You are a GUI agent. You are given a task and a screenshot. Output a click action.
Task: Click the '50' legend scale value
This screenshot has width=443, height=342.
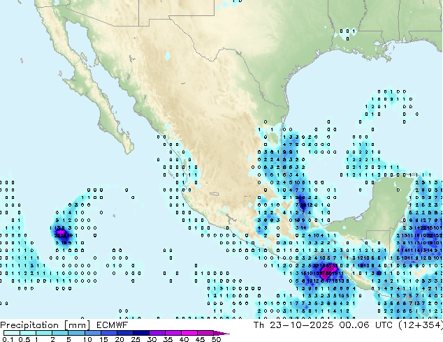(216, 339)
